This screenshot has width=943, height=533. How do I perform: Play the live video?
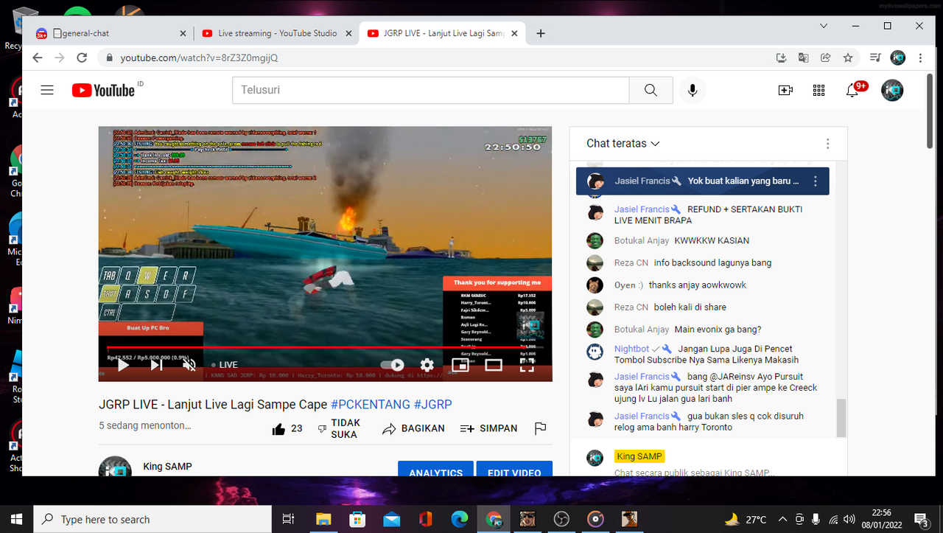tap(124, 364)
